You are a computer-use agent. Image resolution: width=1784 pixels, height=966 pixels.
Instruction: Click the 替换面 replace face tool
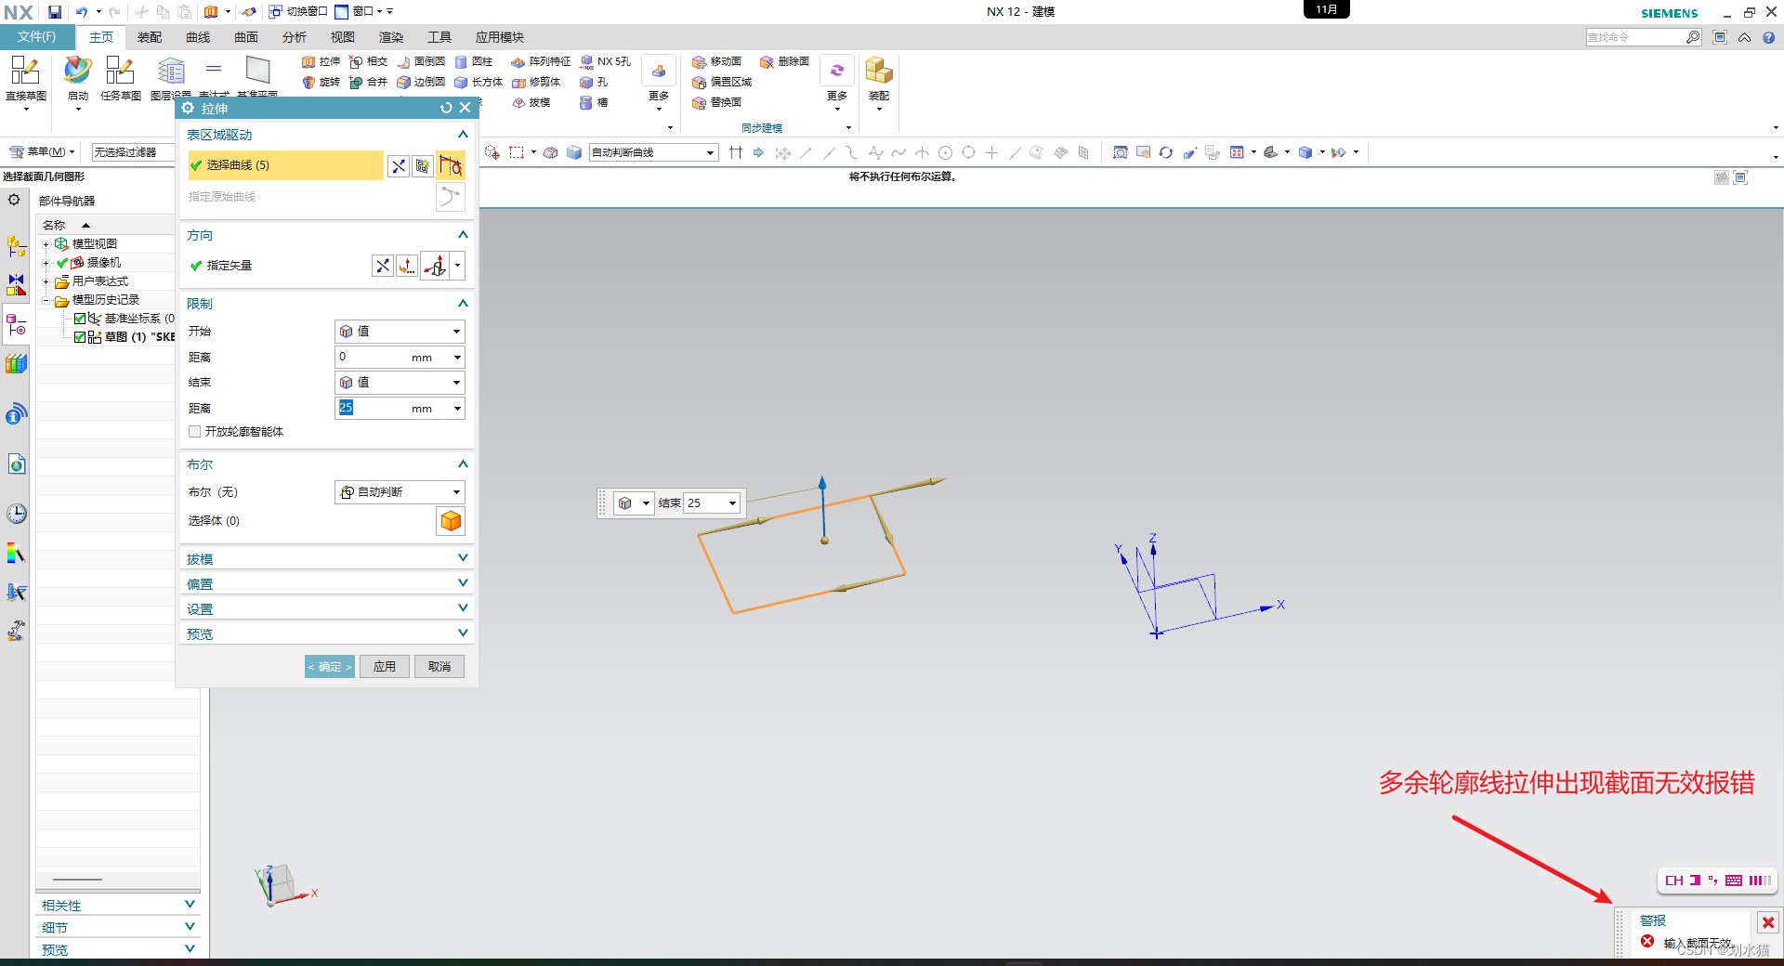point(716,102)
